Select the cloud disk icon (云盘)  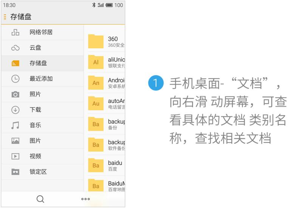[x=15, y=48]
